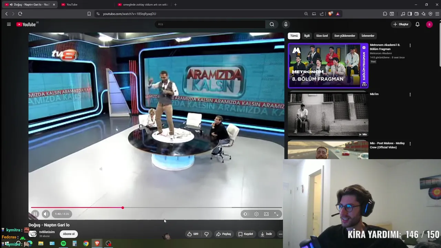Switch to the omeglede zoktay oldum tab
This screenshot has width=441, height=248.
pos(143,4)
